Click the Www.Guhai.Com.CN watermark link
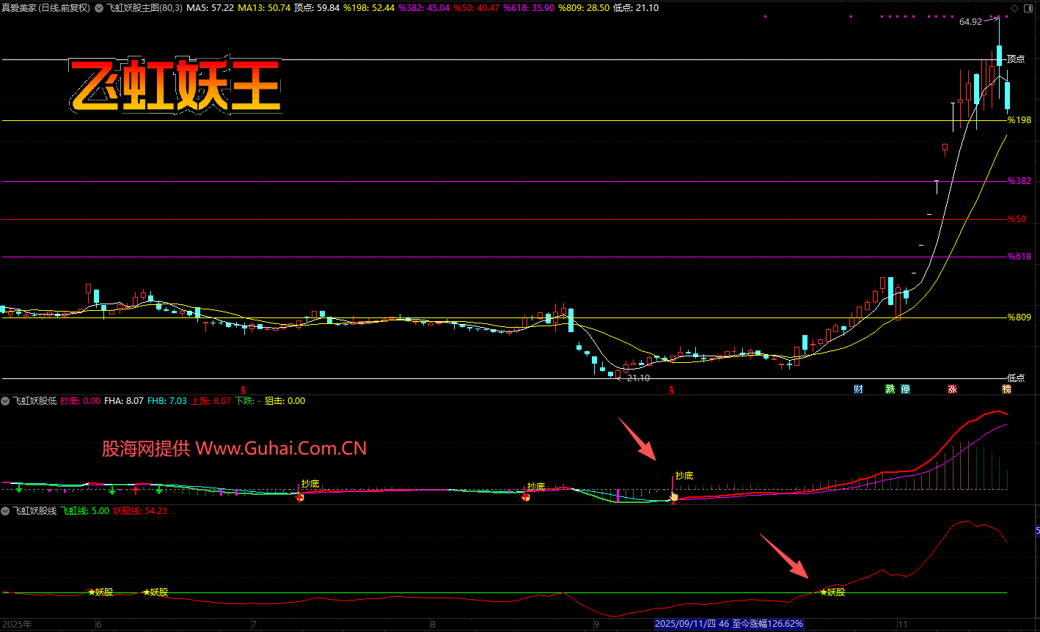Viewport: 1040px width, 632px height. pos(280,448)
